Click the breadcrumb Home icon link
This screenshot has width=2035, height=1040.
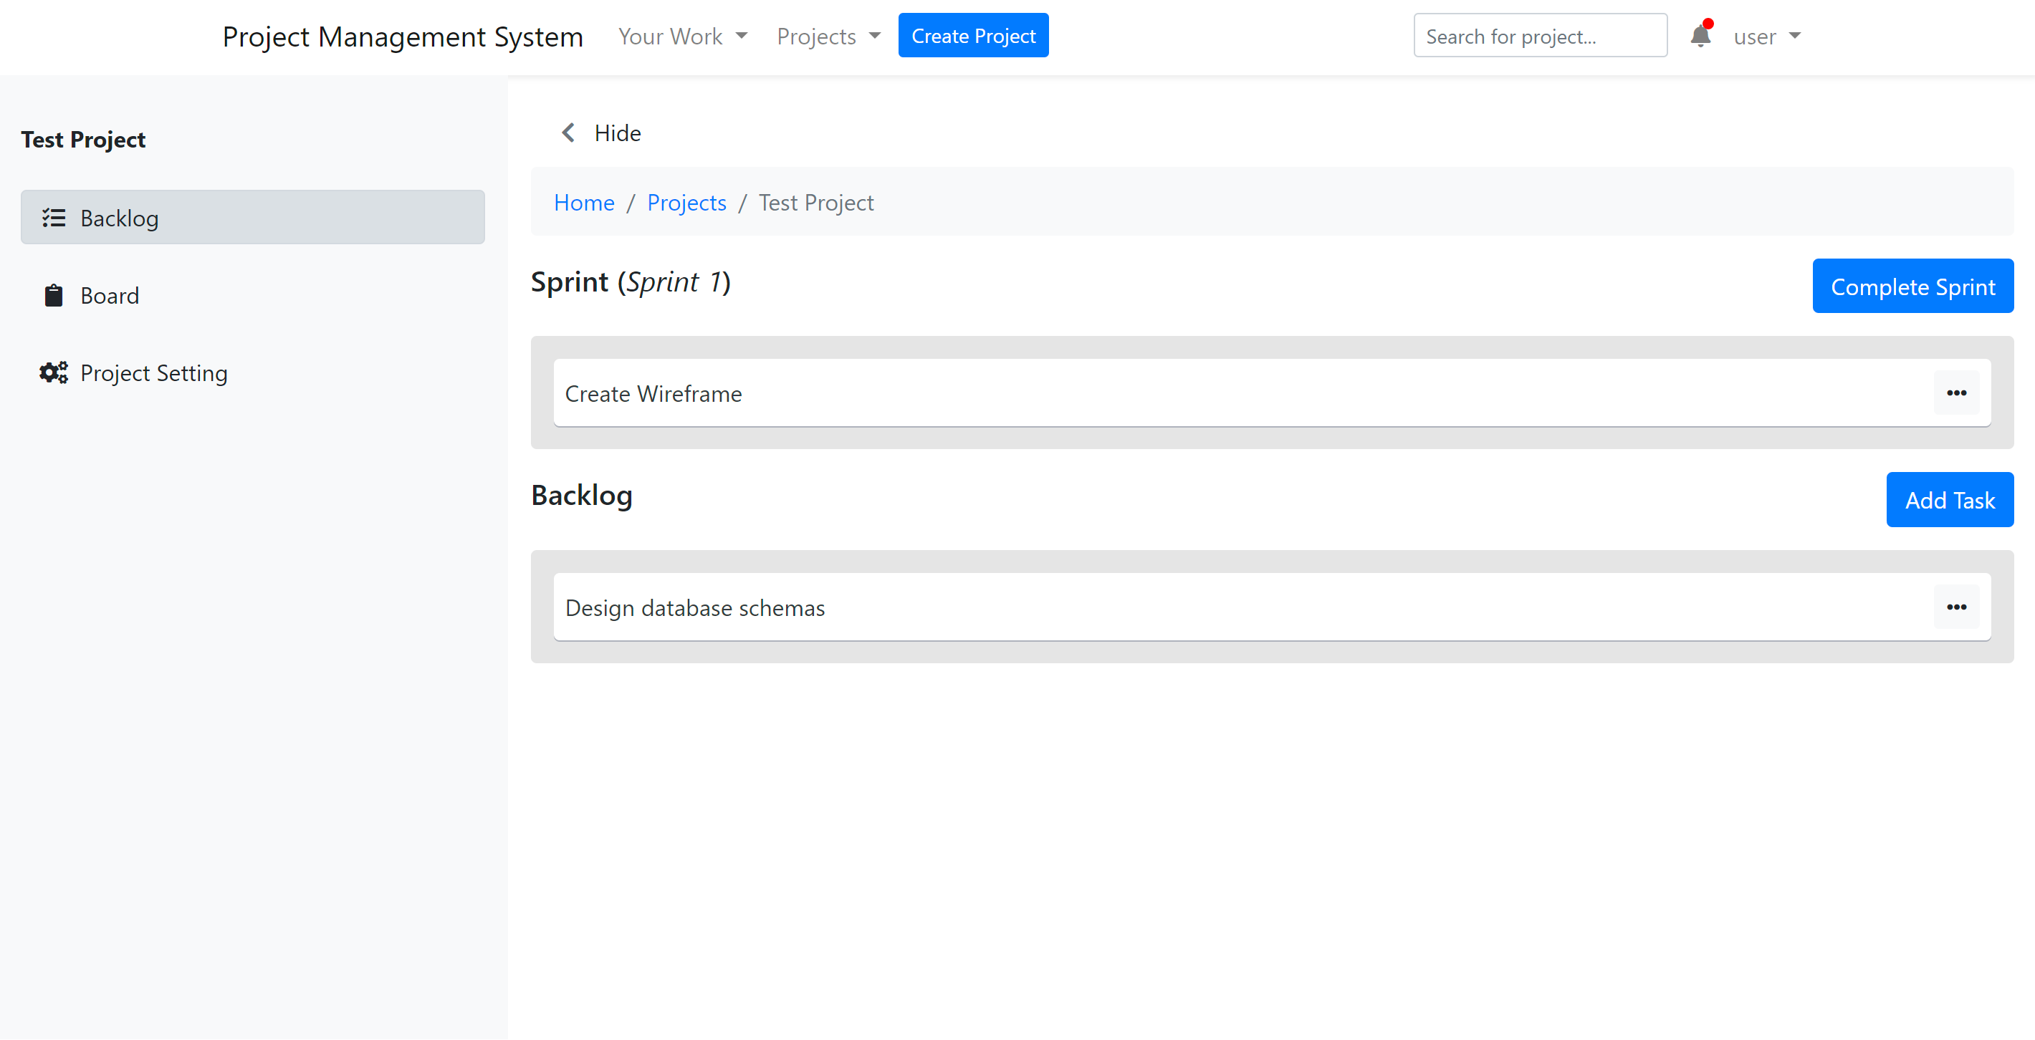[x=584, y=202]
